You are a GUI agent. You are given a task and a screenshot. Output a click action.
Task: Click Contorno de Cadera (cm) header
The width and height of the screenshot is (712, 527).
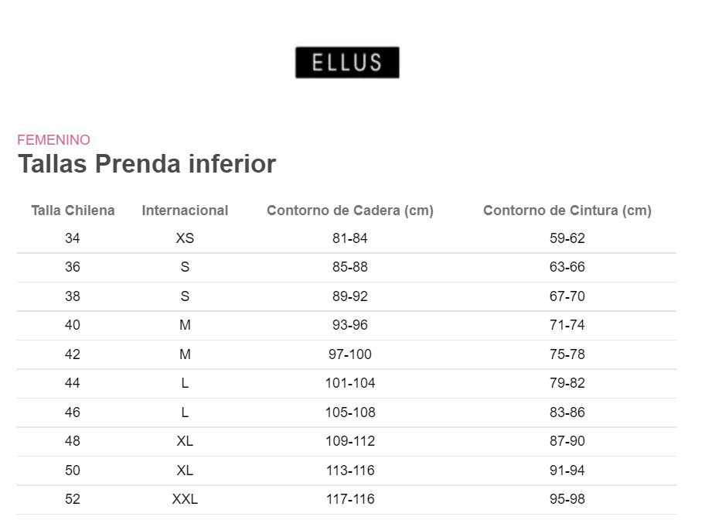point(350,210)
